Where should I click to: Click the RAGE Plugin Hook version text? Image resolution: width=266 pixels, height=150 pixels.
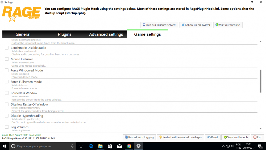coord(28,139)
